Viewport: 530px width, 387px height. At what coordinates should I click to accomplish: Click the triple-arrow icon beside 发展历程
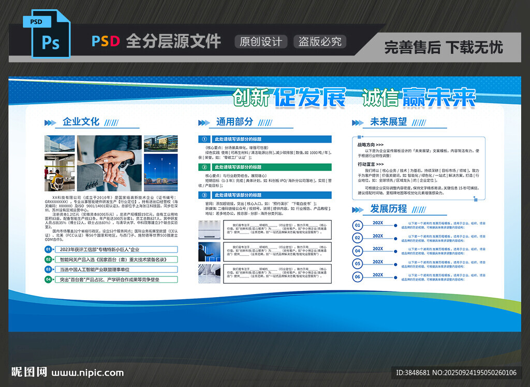[358, 210]
